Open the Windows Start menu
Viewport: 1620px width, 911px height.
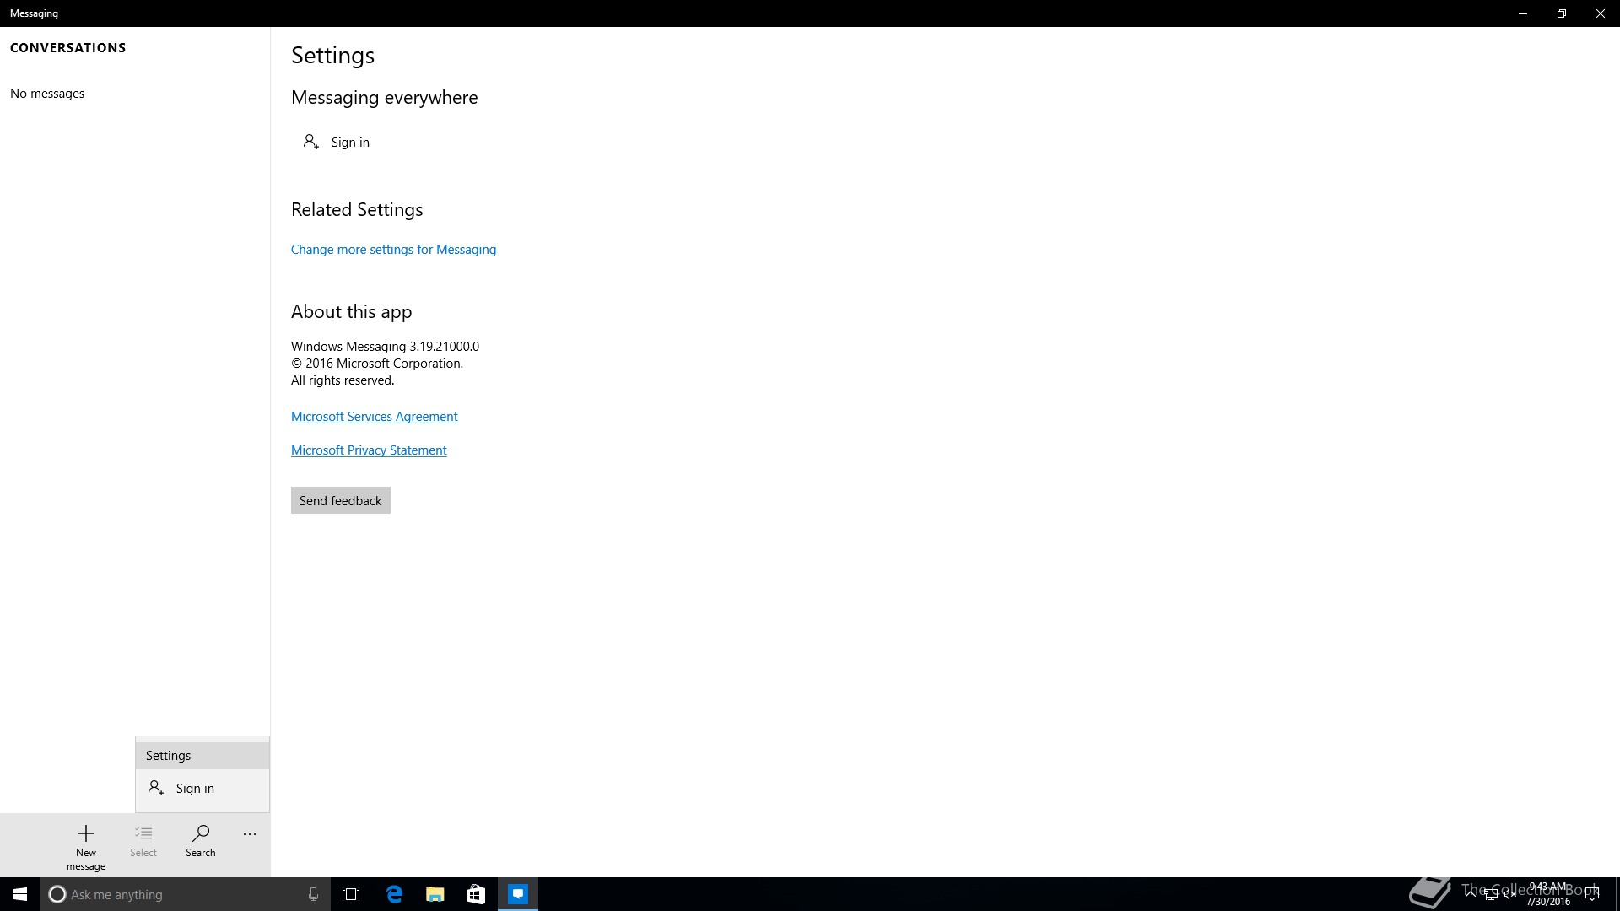20,894
